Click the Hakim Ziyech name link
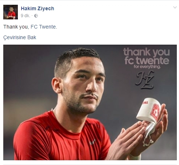 click(x=38, y=8)
